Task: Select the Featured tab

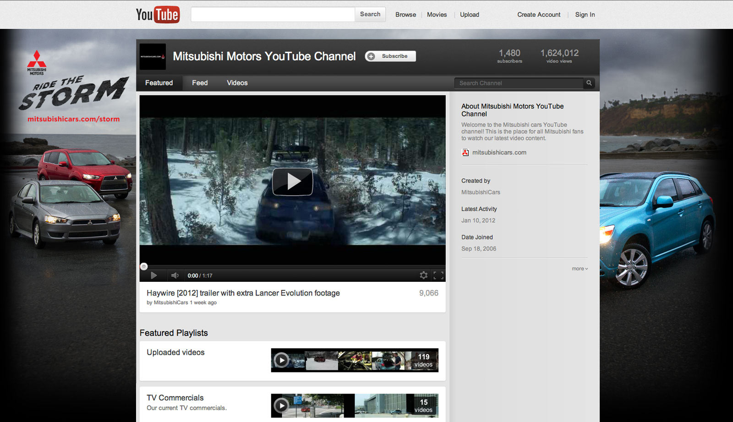Action: 159,83
